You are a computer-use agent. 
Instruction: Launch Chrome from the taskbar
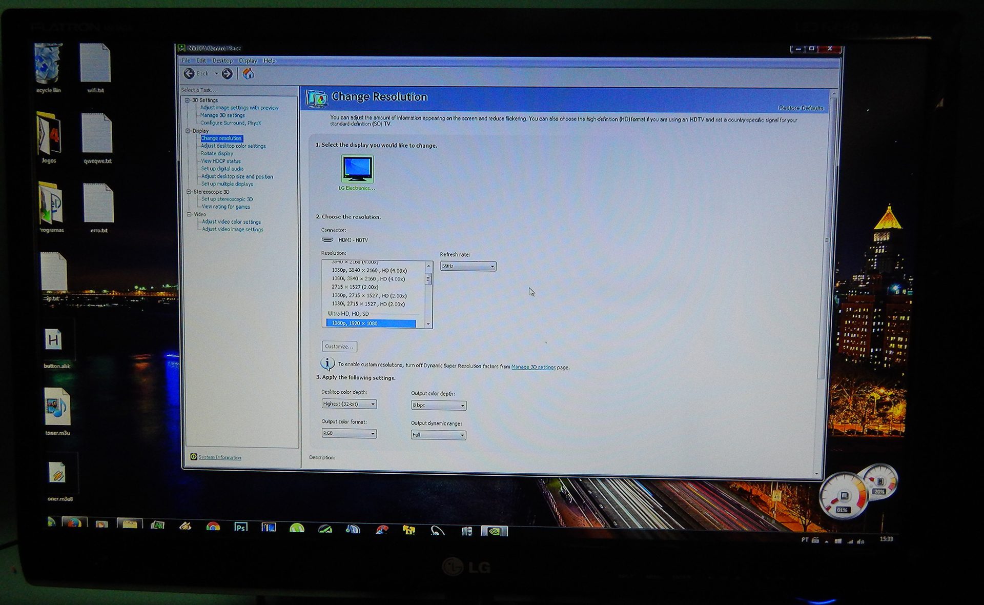pos(213,527)
